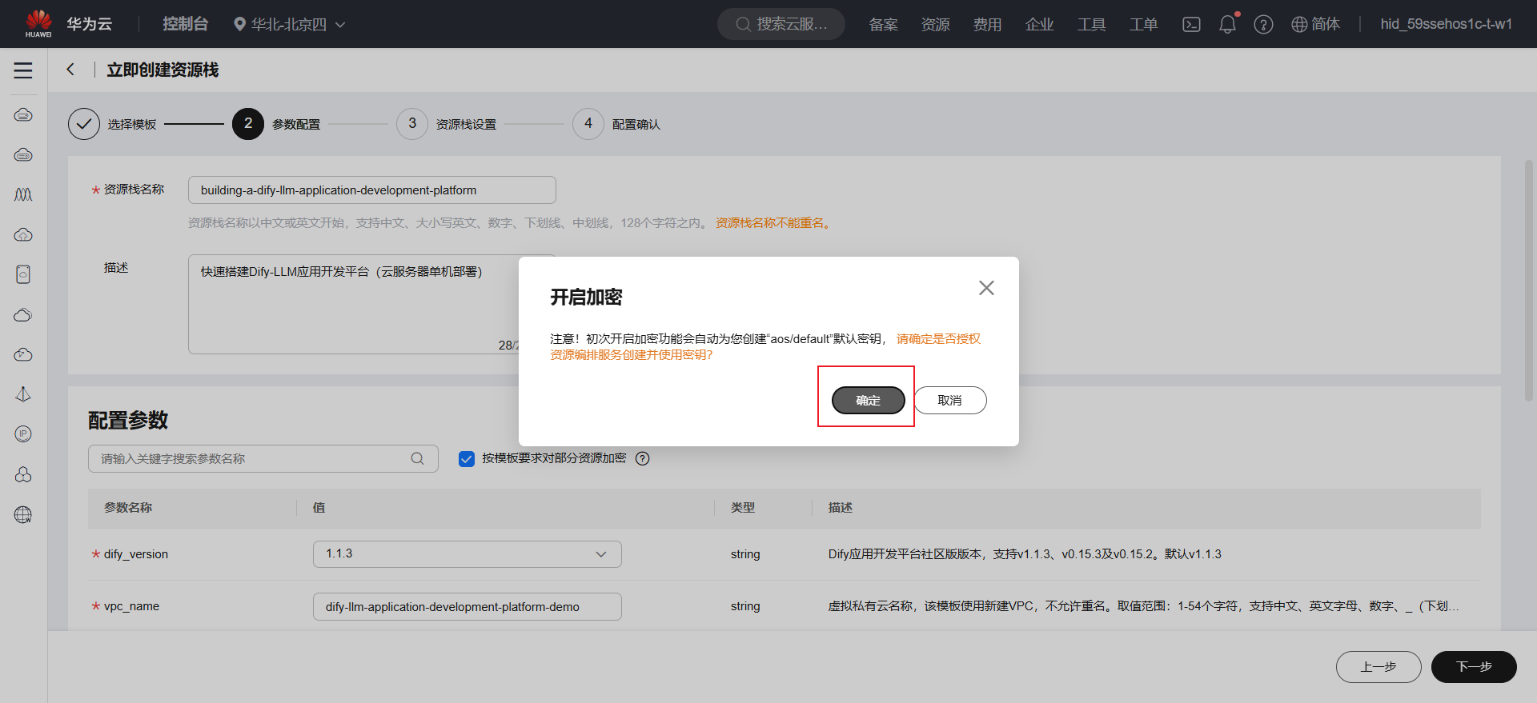1537x703 pixels.
Task: Open the sailboat-shaped sidebar icon
Action: point(23,394)
